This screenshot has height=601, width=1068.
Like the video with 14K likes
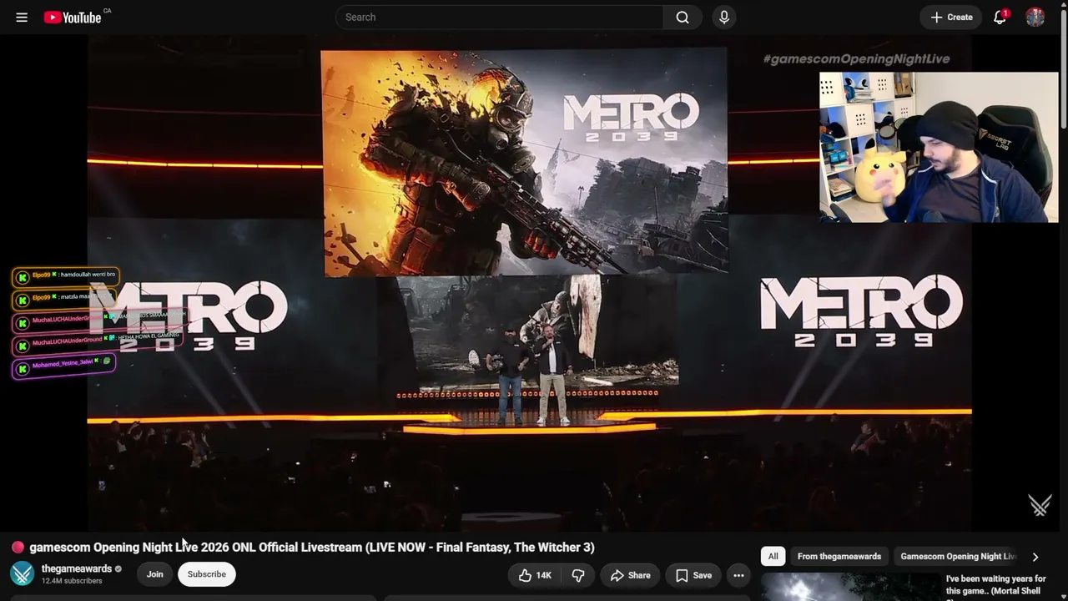[535, 575]
